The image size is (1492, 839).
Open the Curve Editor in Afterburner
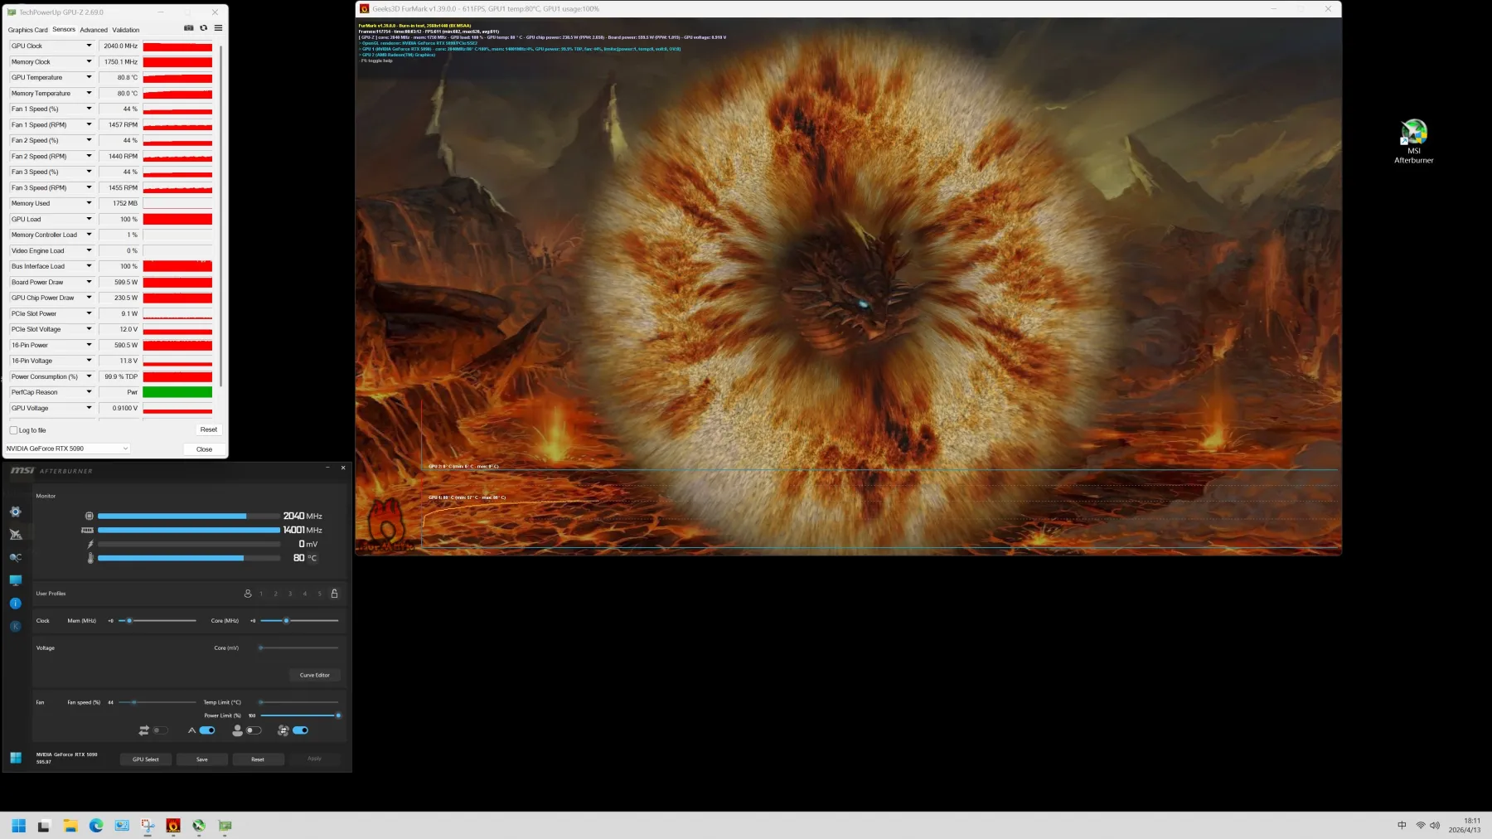(315, 675)
